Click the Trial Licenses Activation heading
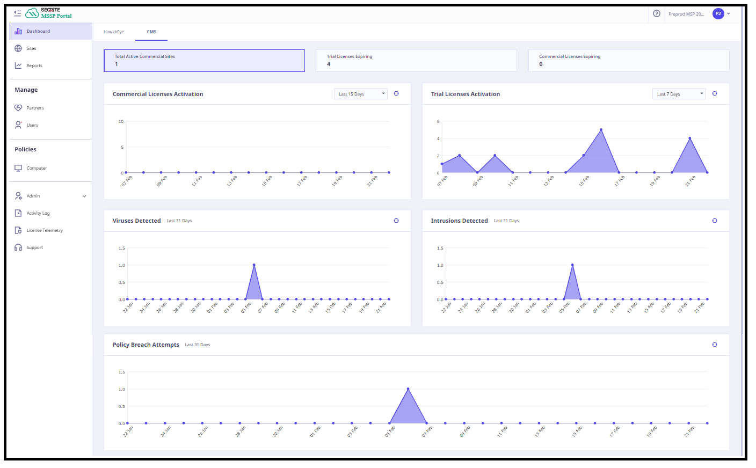 pyautogui.click(x=466, y=94)
